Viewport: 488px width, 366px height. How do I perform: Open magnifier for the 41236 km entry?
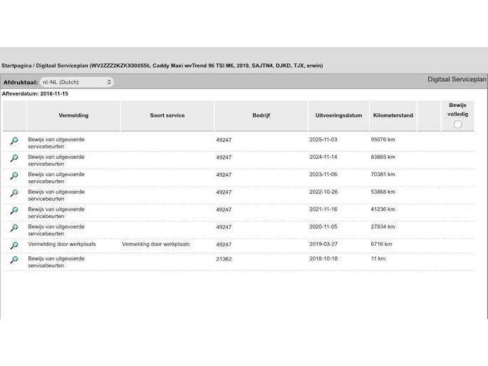pos(14,211)
